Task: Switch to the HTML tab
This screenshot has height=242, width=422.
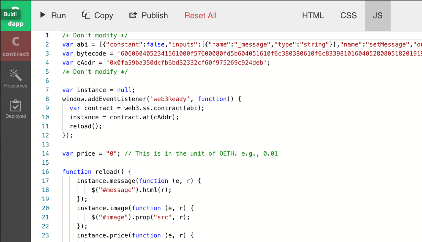Action: tap(313, 16)
